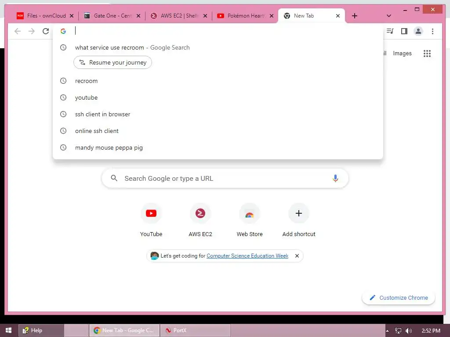The image size is (450, 337).
Task: Dismiss the Computer Science Education Week promo
Action: click(x=297, y=256)
